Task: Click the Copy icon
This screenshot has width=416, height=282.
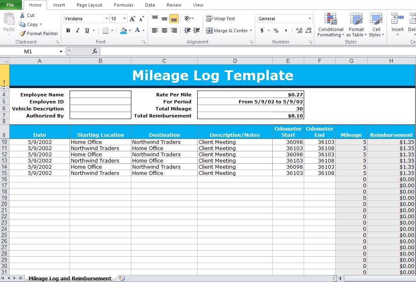Action: (x=22, y=24)
